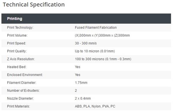
Task: Click the Enclosed Environment Yes value
Action: 78,75
